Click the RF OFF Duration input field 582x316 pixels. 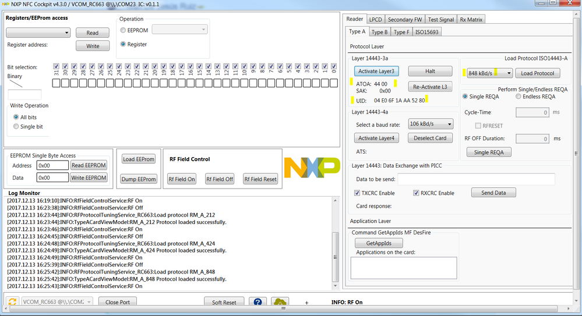click(x=532, y=139)
